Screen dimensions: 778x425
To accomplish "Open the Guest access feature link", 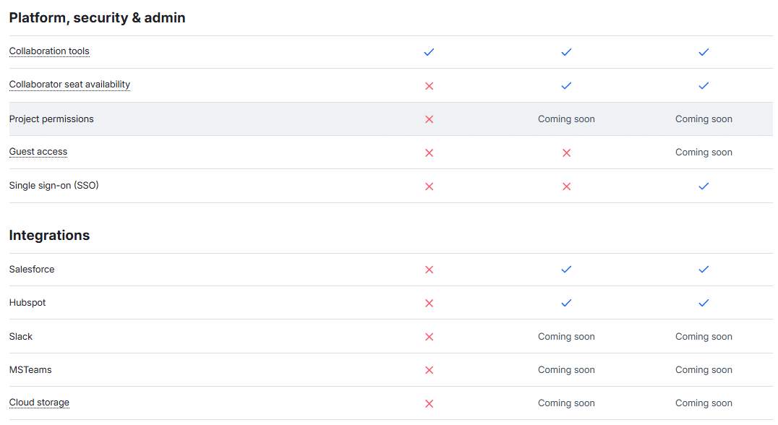I will 38,152.
